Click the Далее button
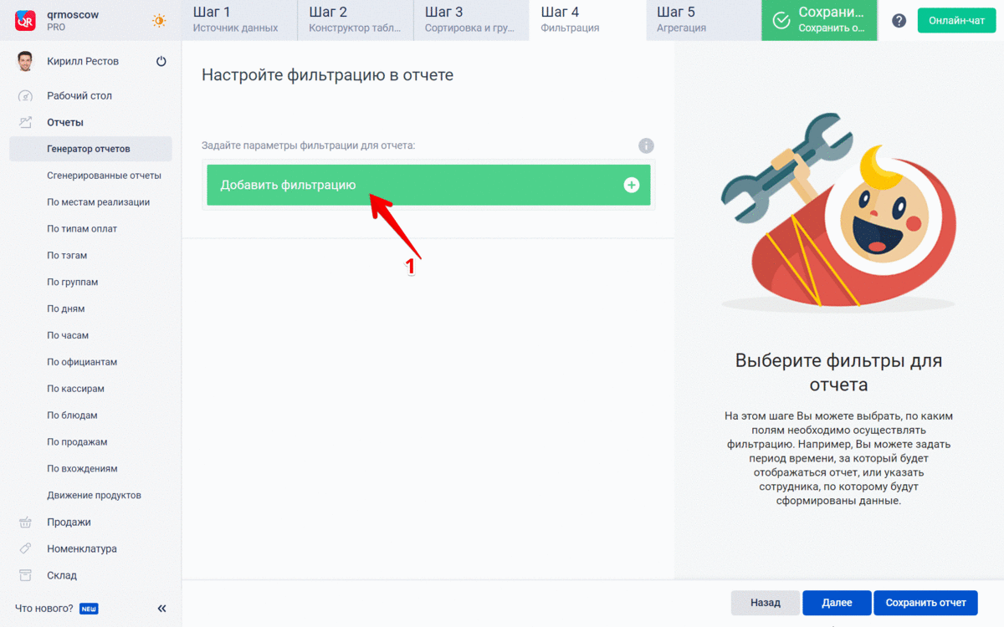 point(837,603)
